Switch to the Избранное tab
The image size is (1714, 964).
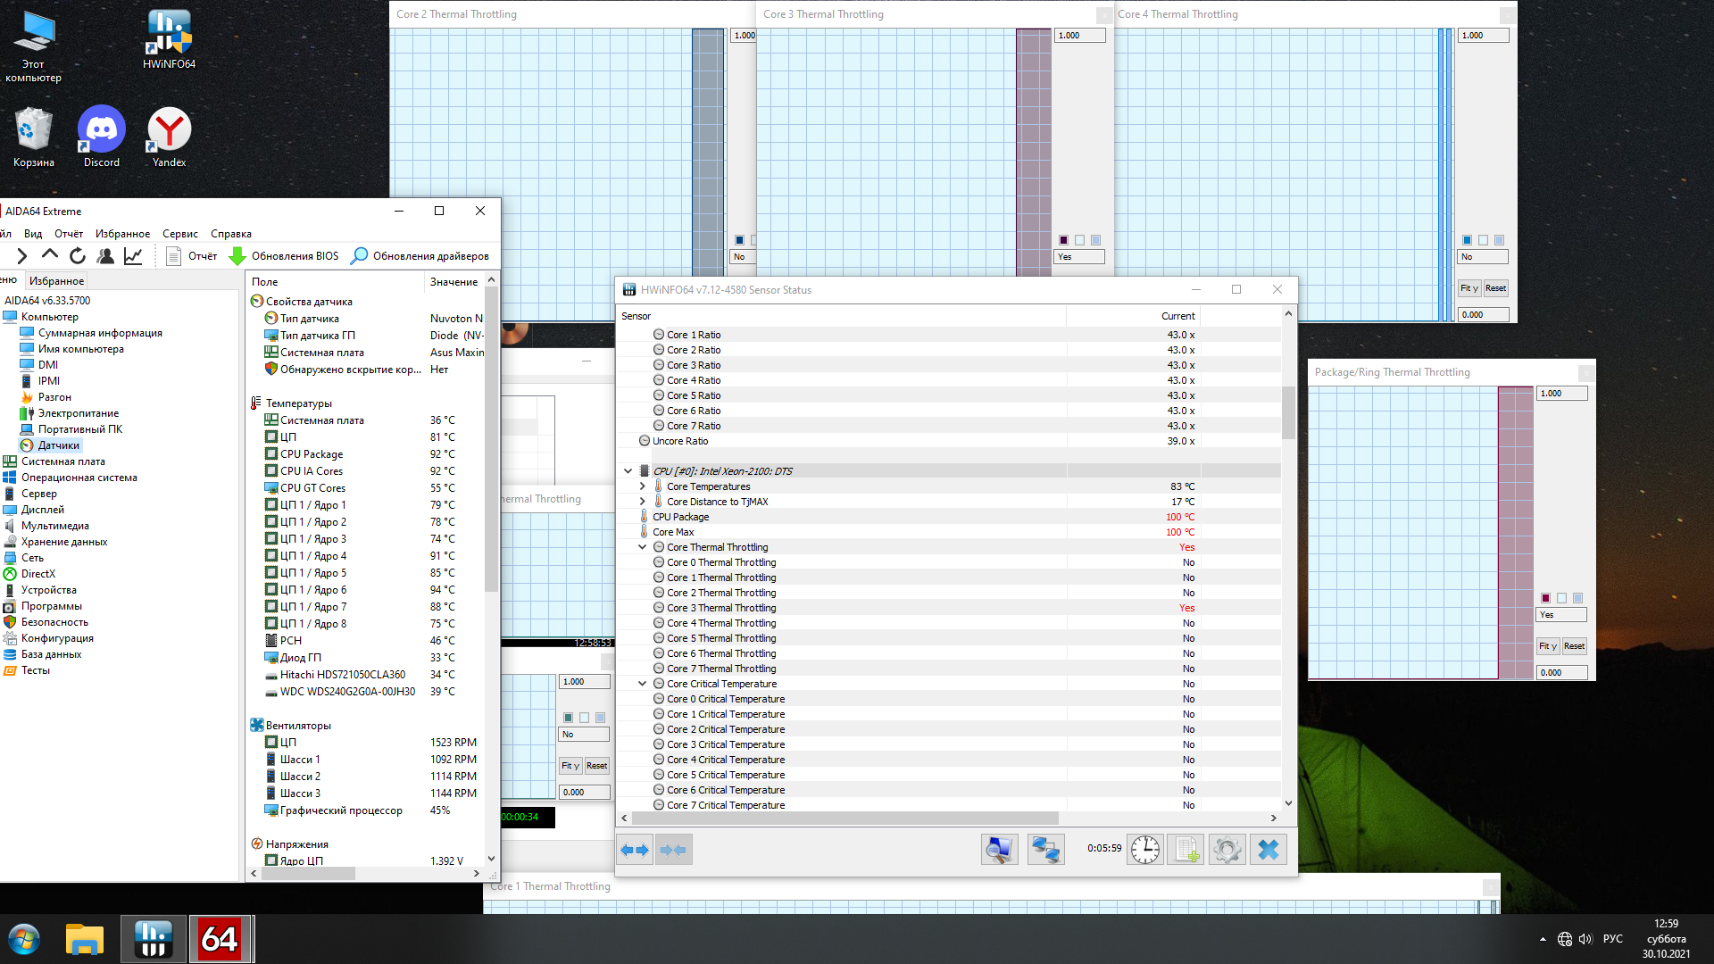(x=56, y=281)
